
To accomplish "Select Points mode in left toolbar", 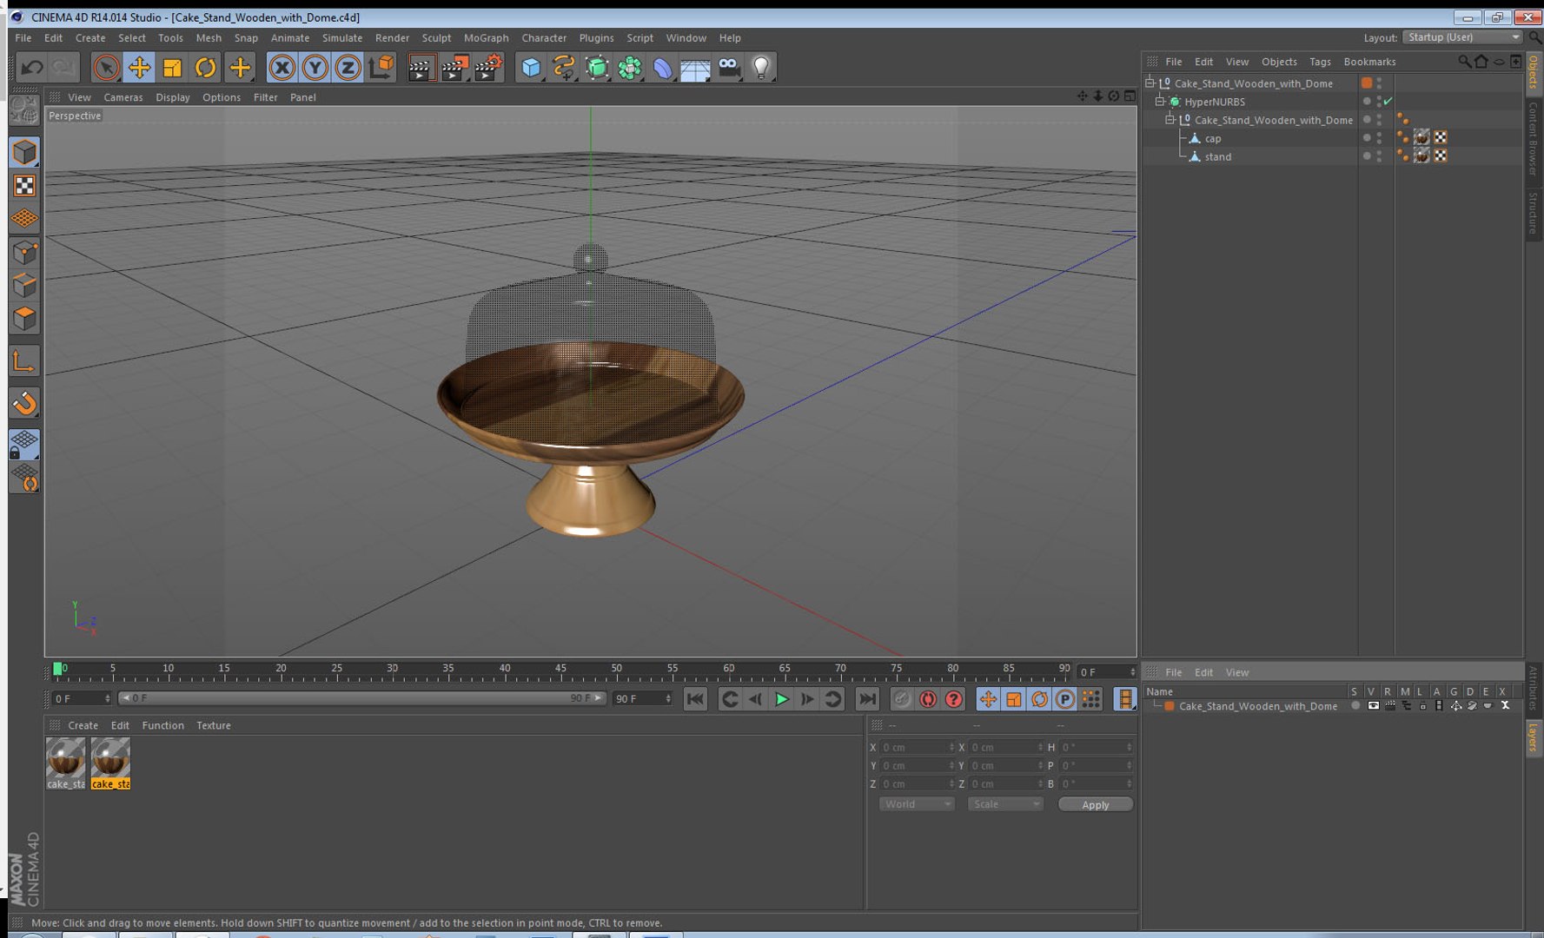I will pyautogui.click(x=24, y=253).
